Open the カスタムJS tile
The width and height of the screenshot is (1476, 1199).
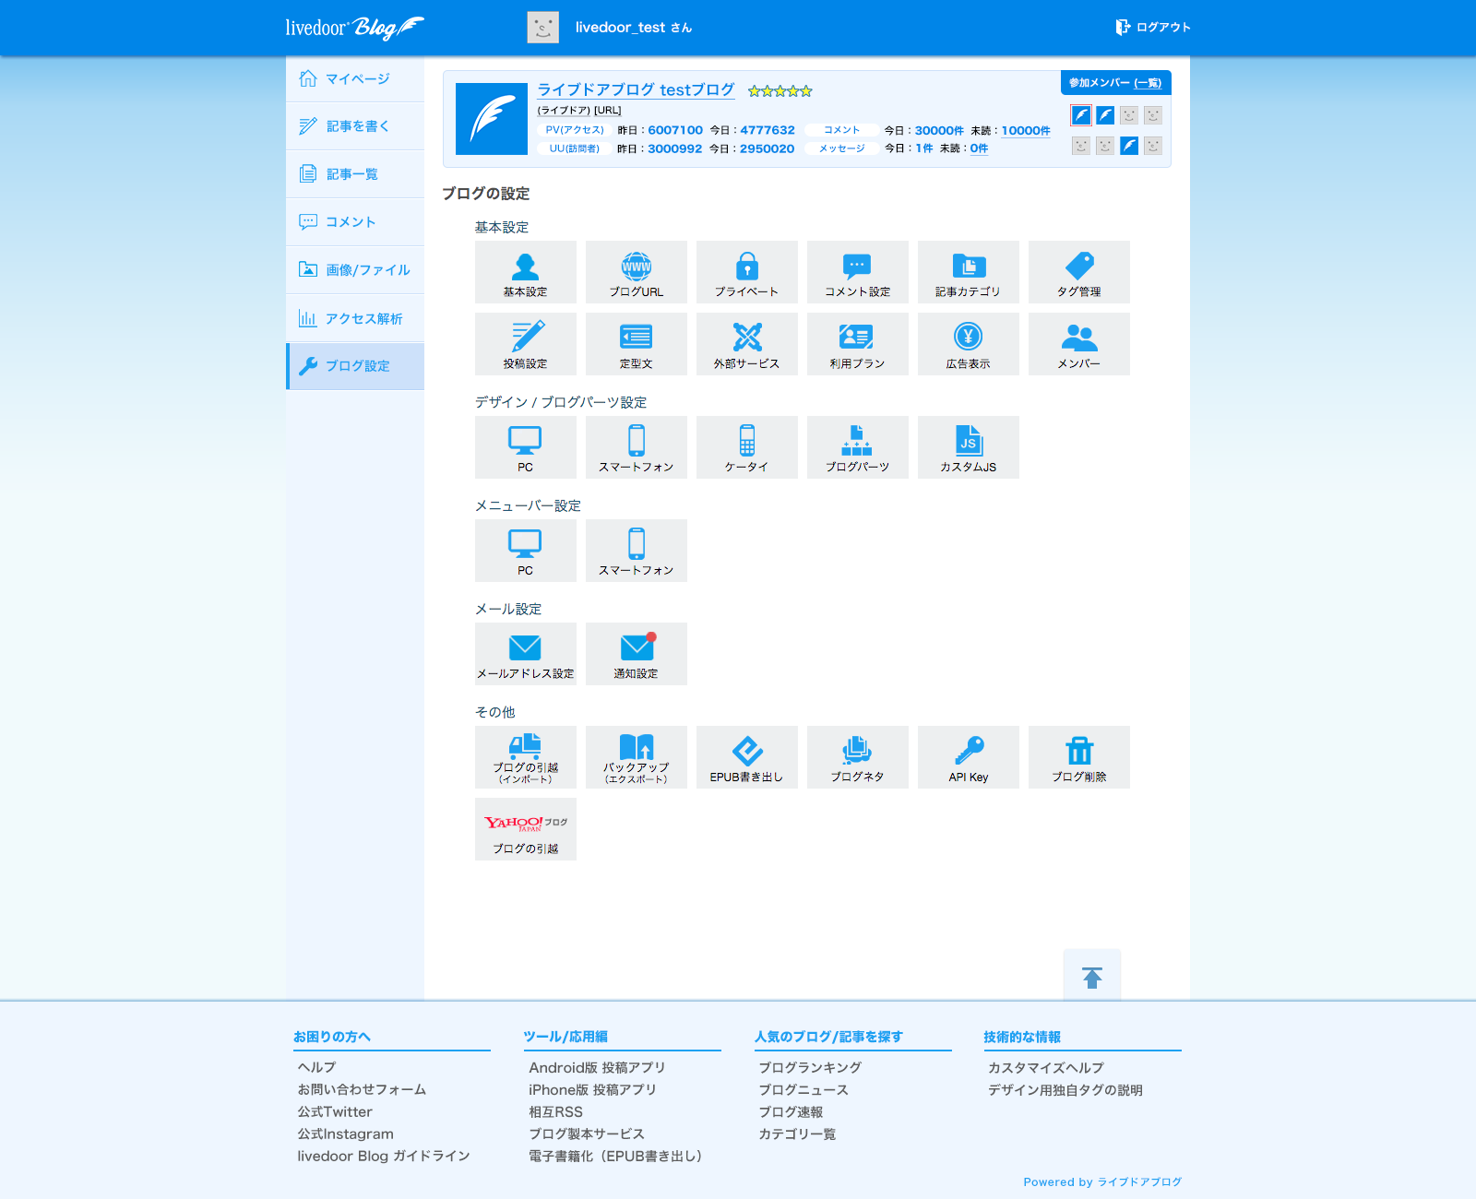(x=969, y=447)
